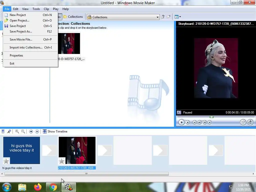Click the Forward playback control
The height and width of the screenshot is (192, 256).
click(x=210, y=122)
